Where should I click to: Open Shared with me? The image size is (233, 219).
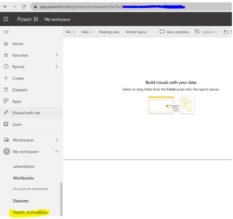coord(26,113)
